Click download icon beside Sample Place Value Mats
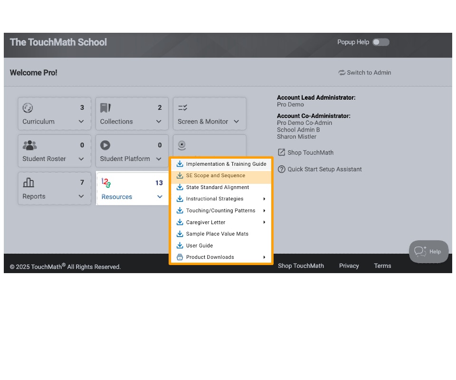The height and width of the screenshot is (380, 456). (180, 234)
